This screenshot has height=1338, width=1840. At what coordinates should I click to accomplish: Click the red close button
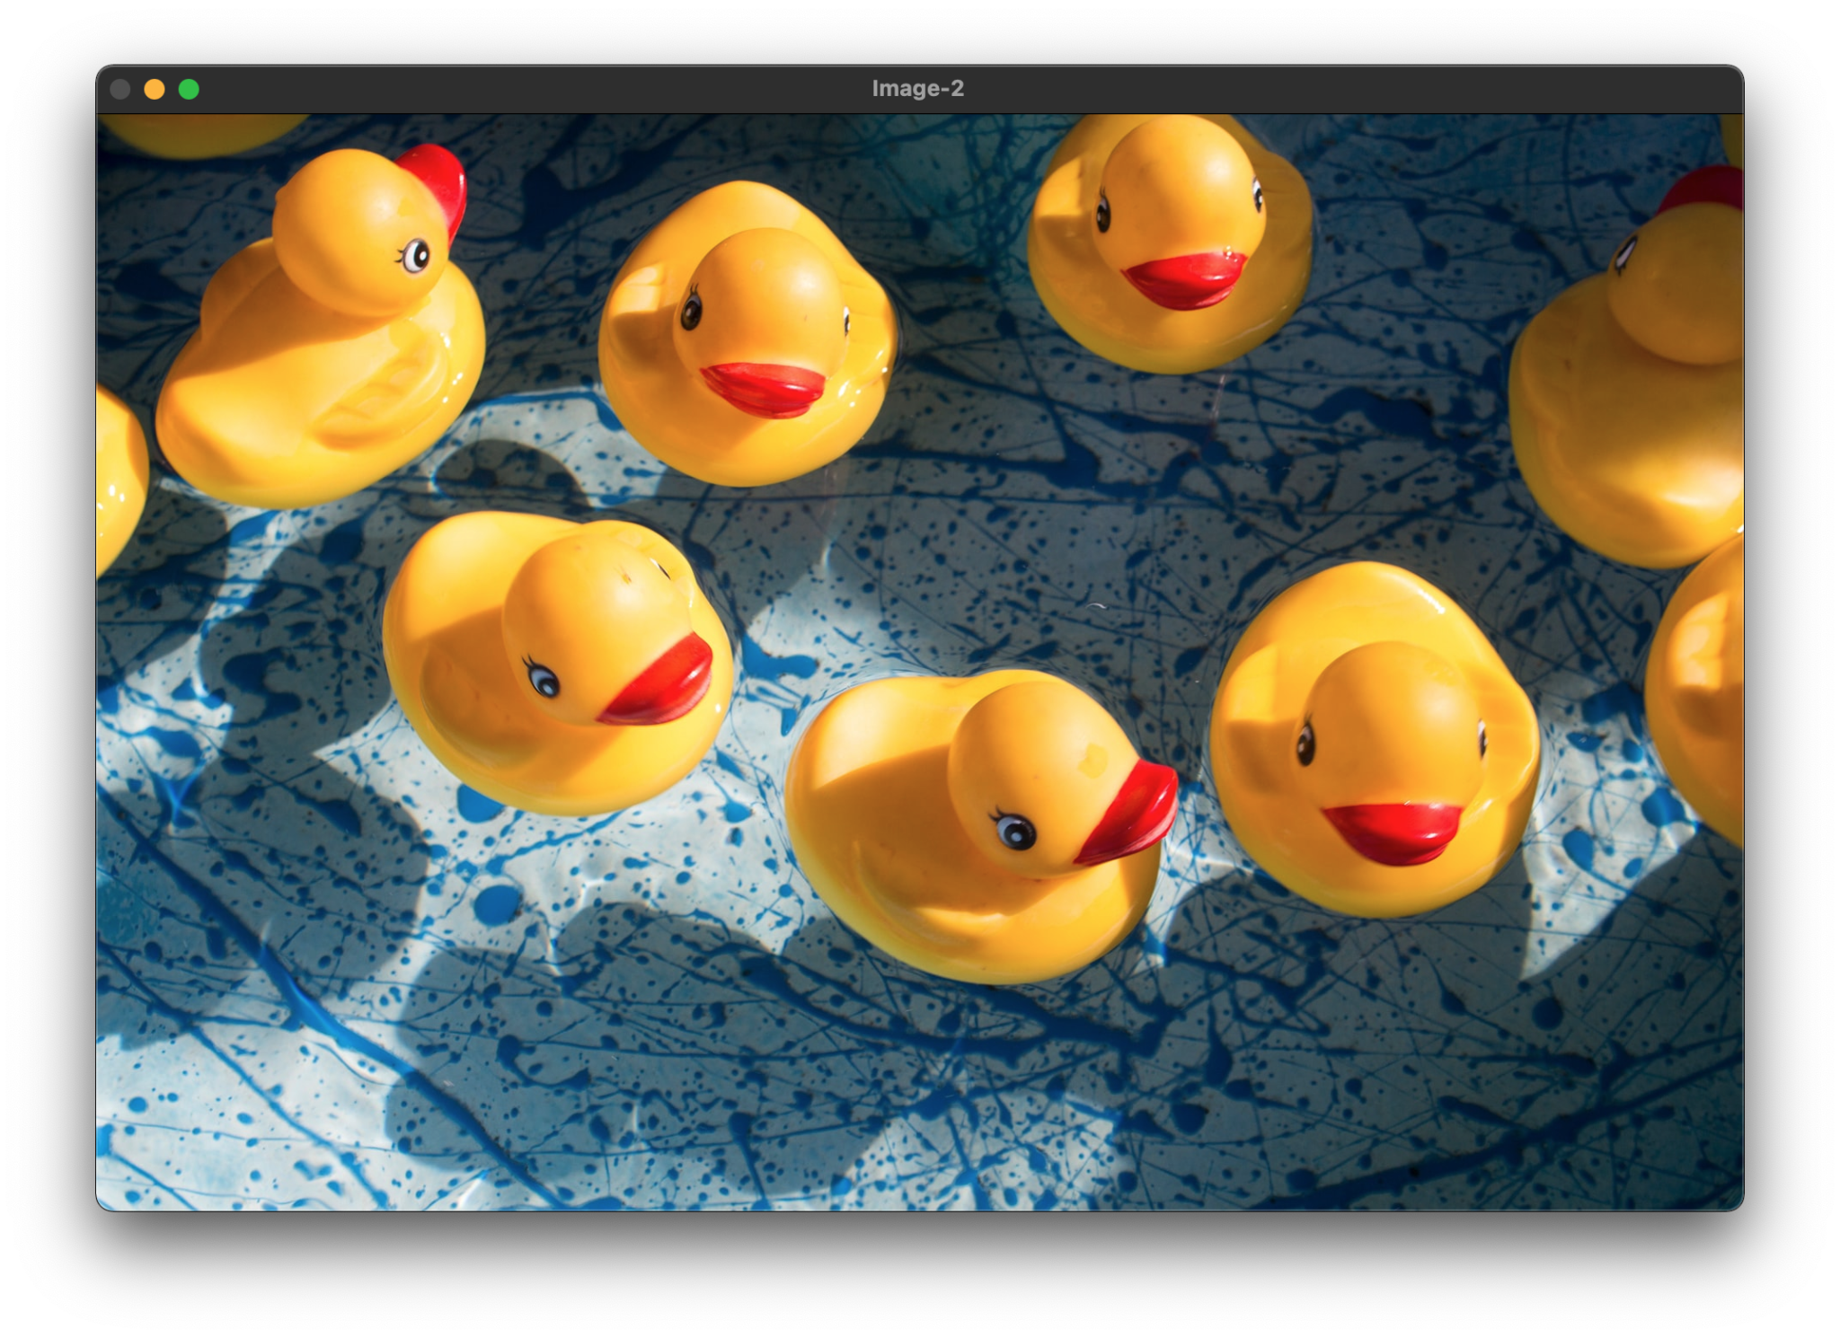click(121, 88)
